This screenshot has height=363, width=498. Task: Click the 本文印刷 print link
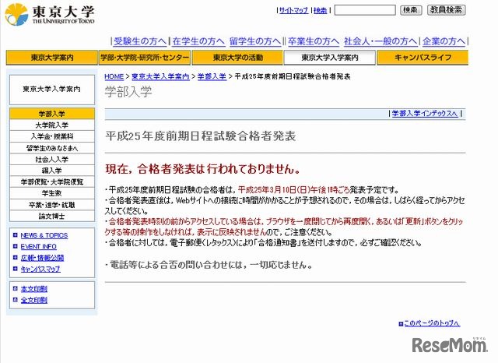(x=34, y=289)
